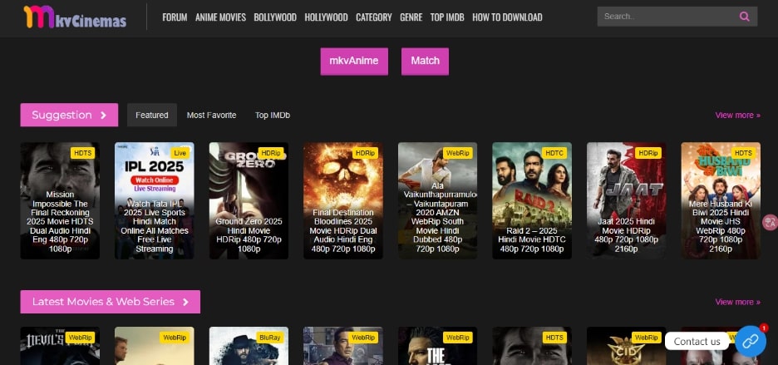Screen dimensions: 778x365
Task: Open Final Destination Bloodlines 2025 card
Action: 343,200
